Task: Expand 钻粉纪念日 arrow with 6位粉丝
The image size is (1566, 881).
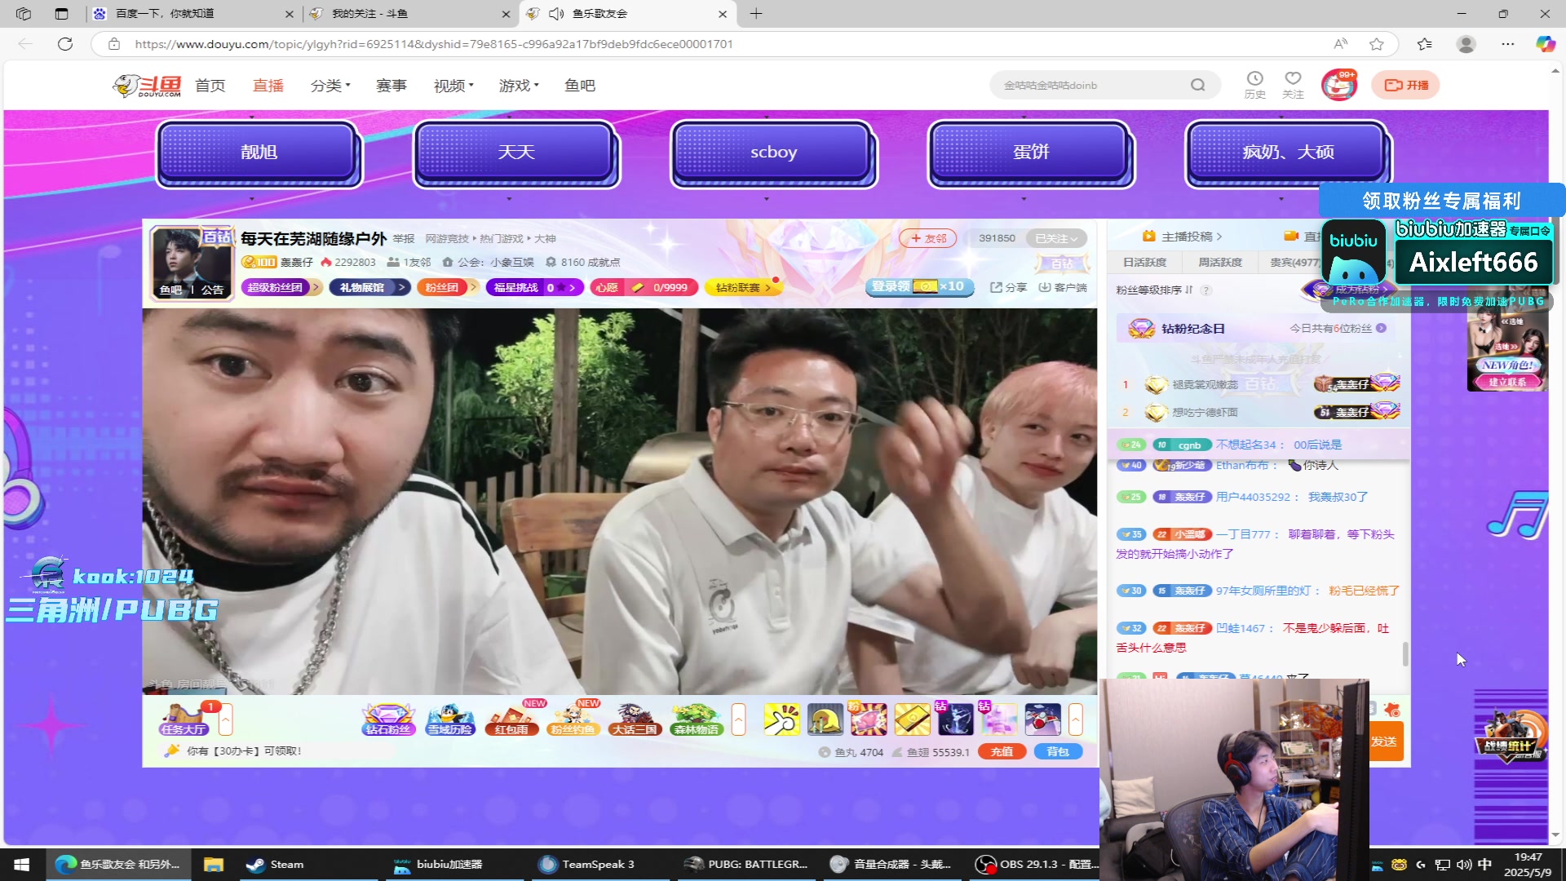Action: coord(1381,328)
